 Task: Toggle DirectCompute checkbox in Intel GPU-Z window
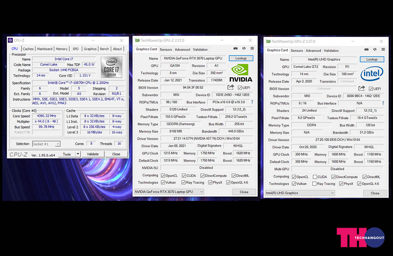coord(333,177)
